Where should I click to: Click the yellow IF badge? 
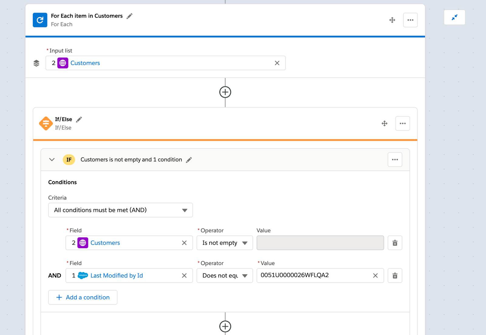69,160
